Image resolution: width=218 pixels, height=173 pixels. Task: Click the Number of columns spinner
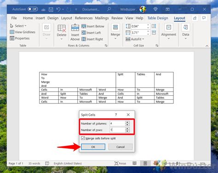(x=127, y=123)
